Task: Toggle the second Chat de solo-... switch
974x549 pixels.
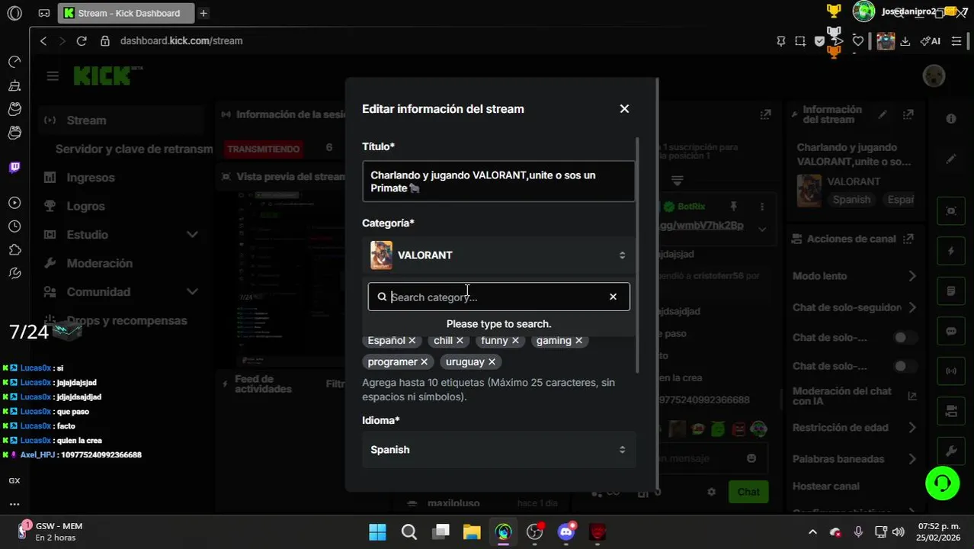Action: point(904,366)
